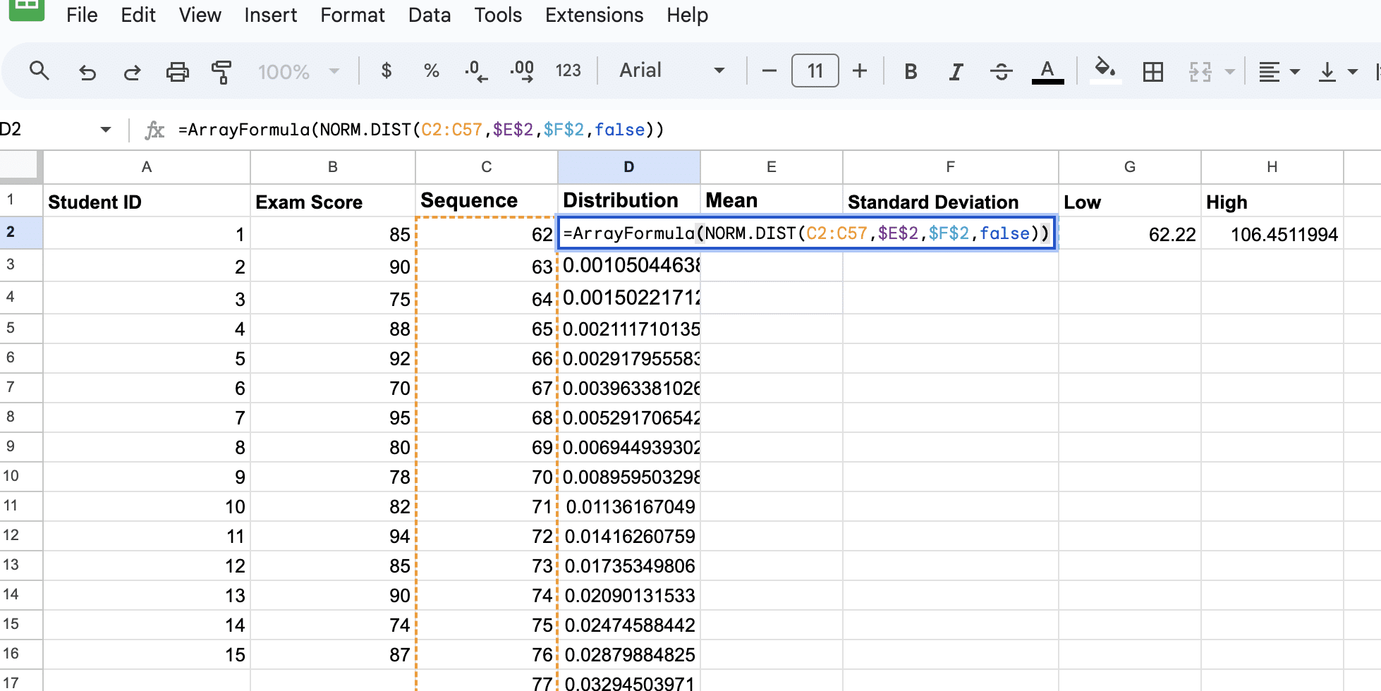Click the D2 cell formula editor

[806, 233]
